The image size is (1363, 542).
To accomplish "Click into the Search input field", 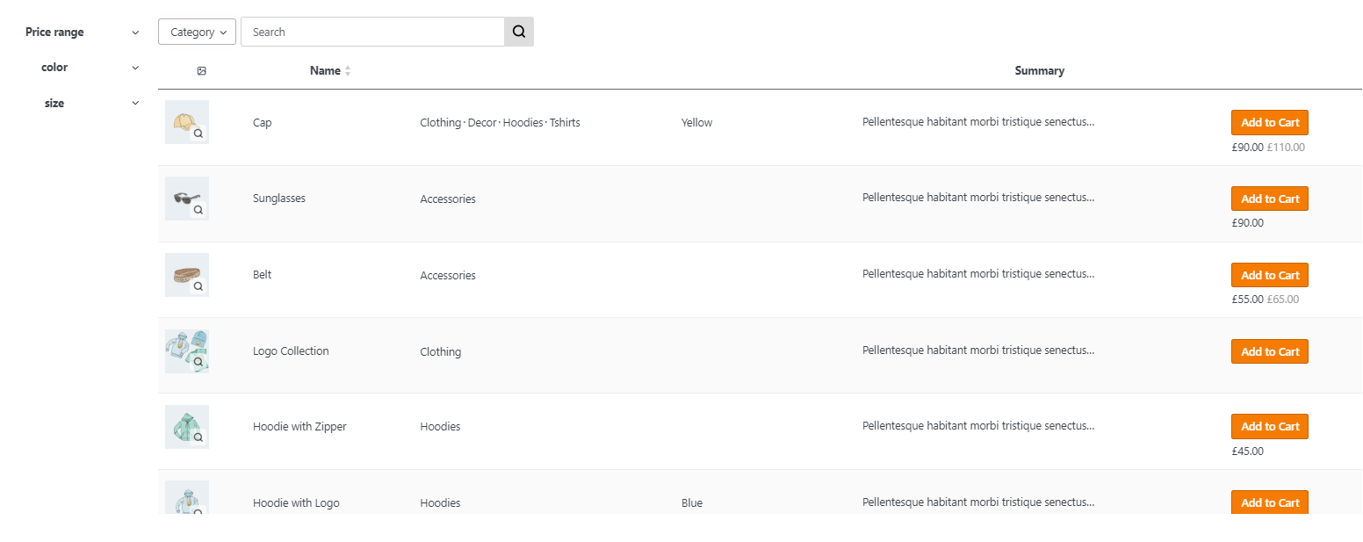I will (372, 32).
